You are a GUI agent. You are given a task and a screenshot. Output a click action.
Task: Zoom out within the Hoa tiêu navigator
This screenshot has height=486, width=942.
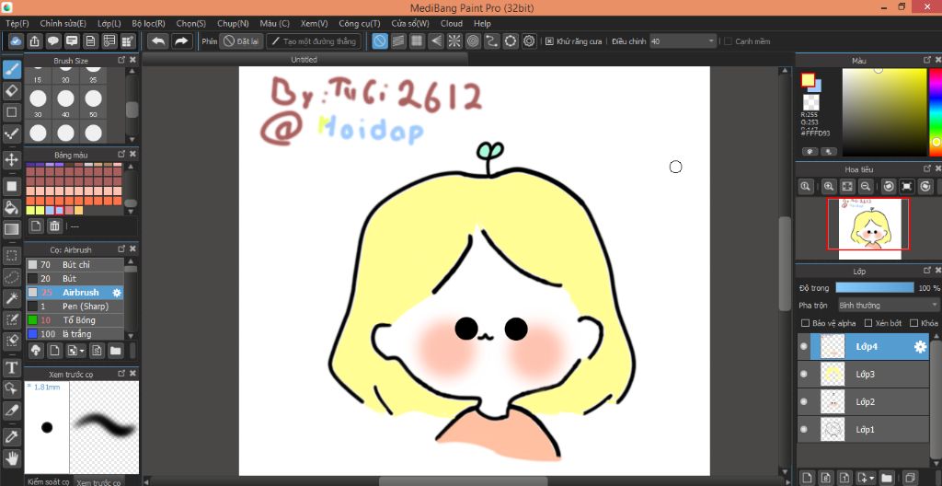coord(865,187)
